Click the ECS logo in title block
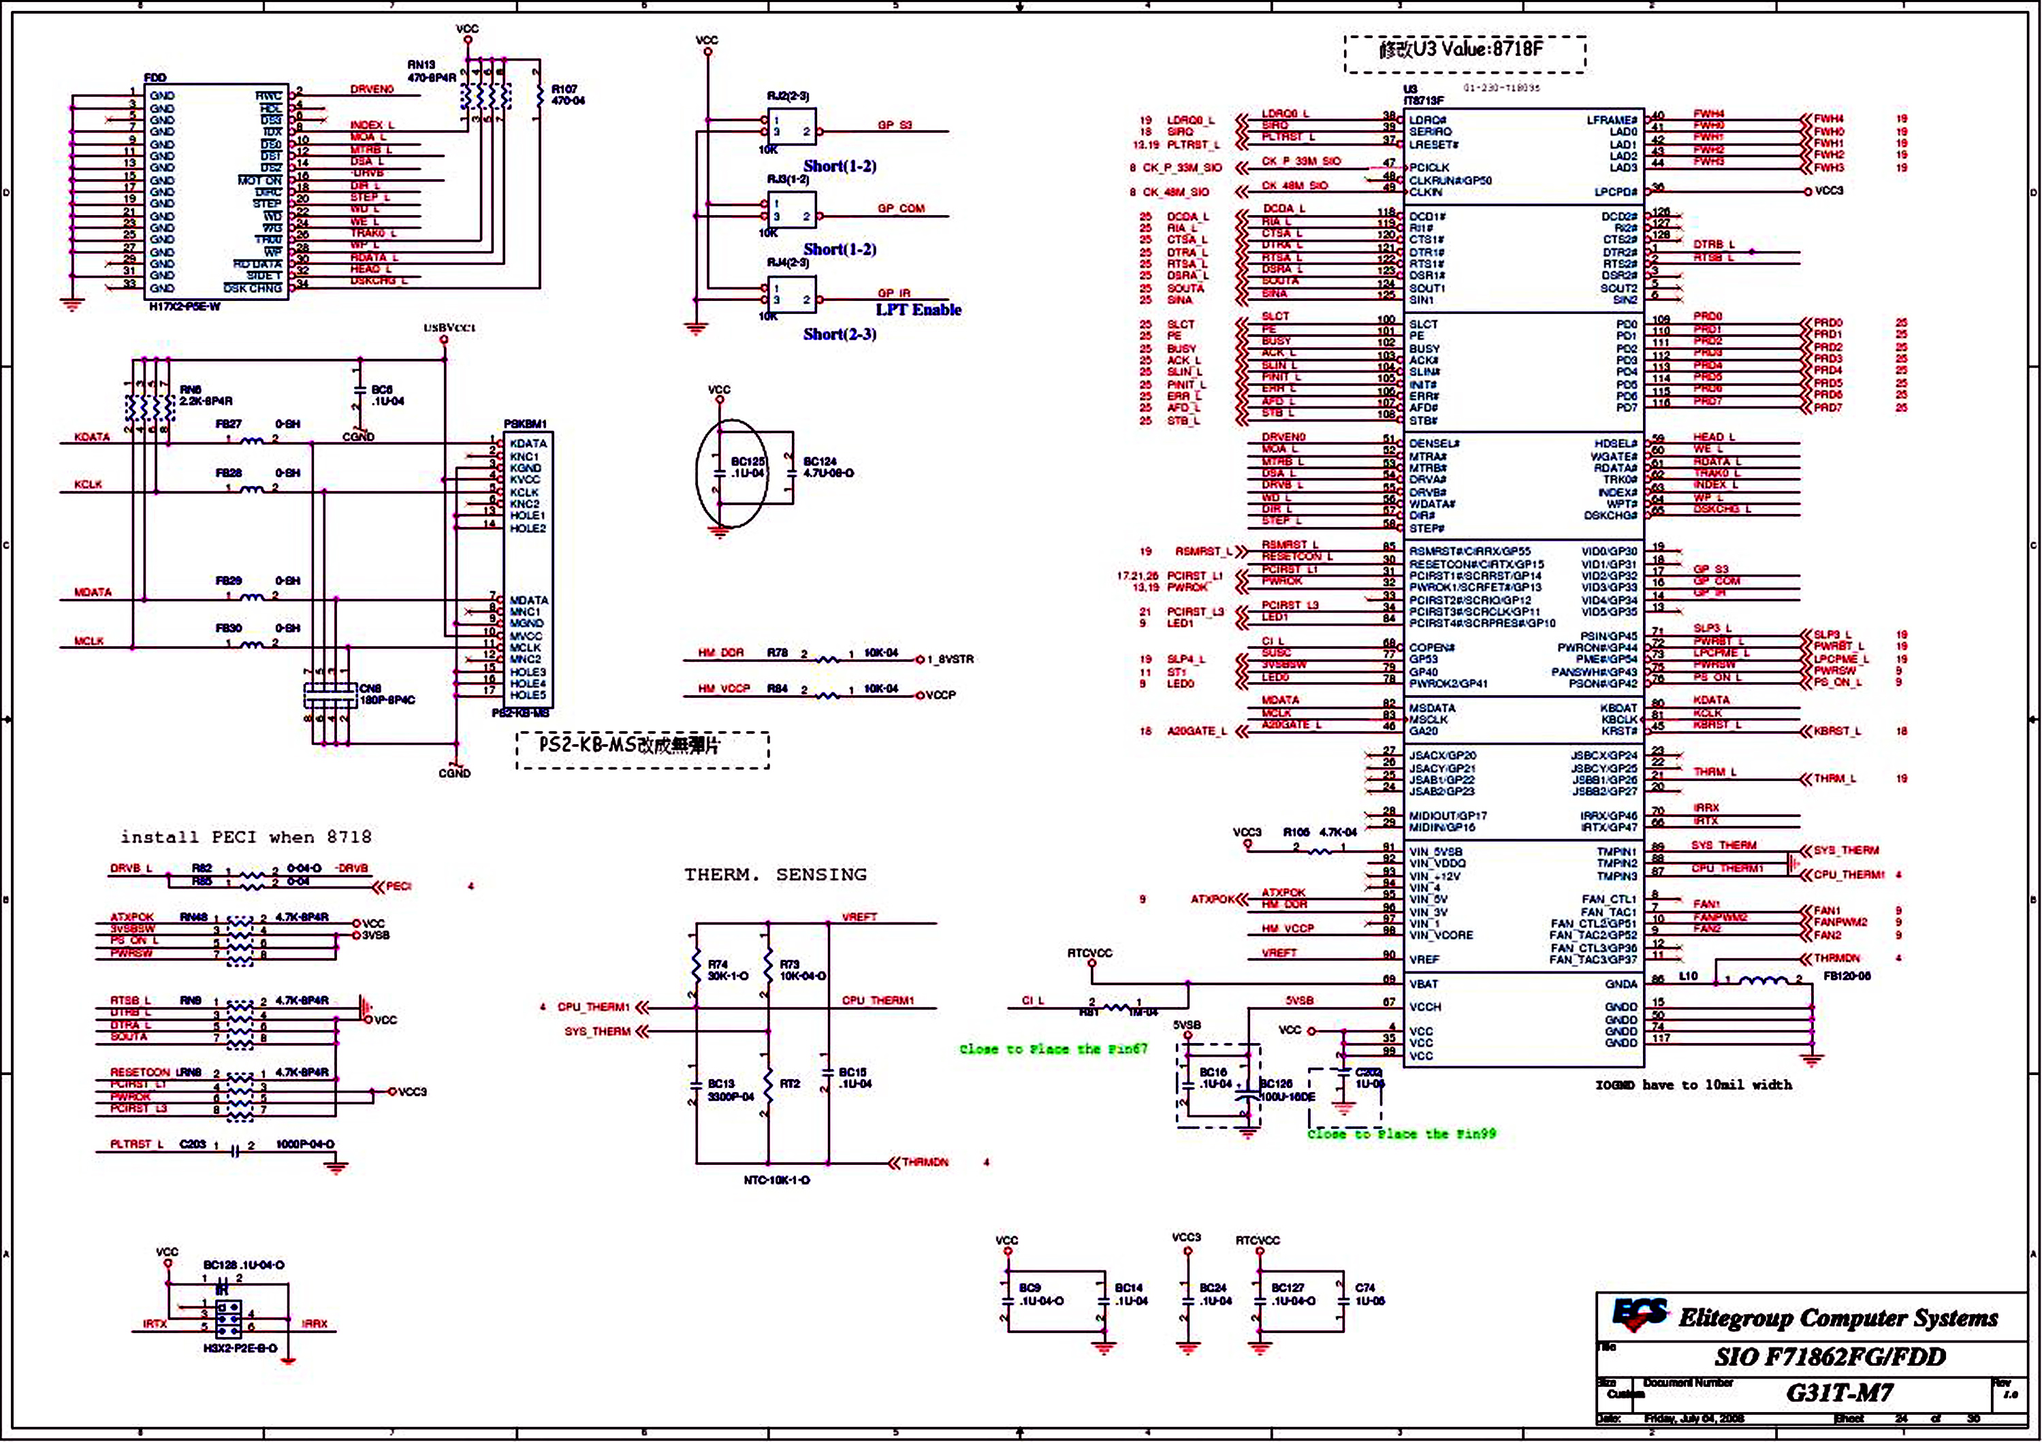2042x1442 pixels. click(x=1640, y=1315)
